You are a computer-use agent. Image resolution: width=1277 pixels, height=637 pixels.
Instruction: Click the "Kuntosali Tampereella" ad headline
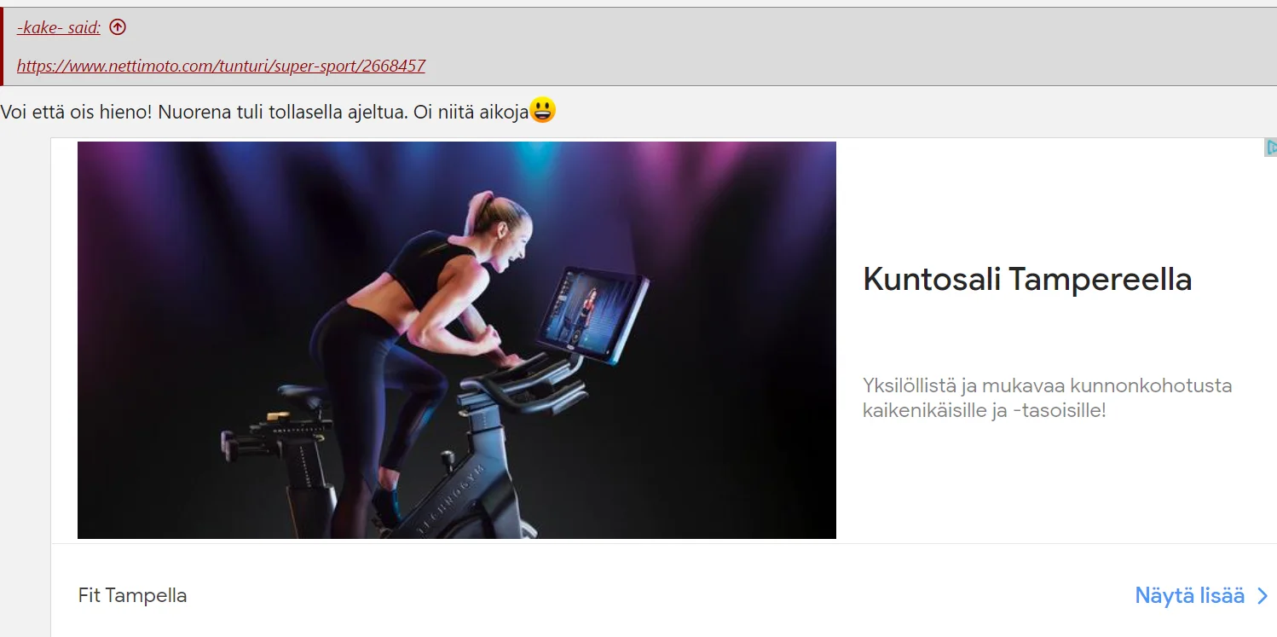point(1026,280)
